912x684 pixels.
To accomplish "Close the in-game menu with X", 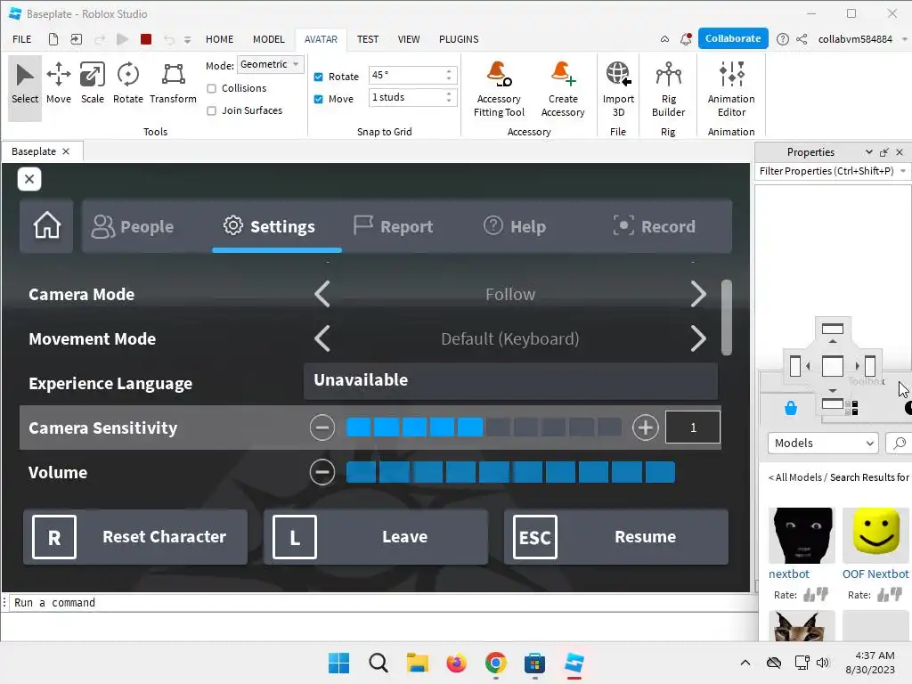I will click(x=29, y=179).
